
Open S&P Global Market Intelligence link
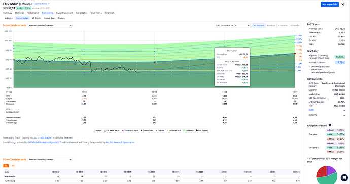(45, 142)
